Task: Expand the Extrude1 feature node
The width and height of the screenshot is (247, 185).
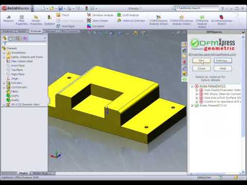Action: (4, 83)
